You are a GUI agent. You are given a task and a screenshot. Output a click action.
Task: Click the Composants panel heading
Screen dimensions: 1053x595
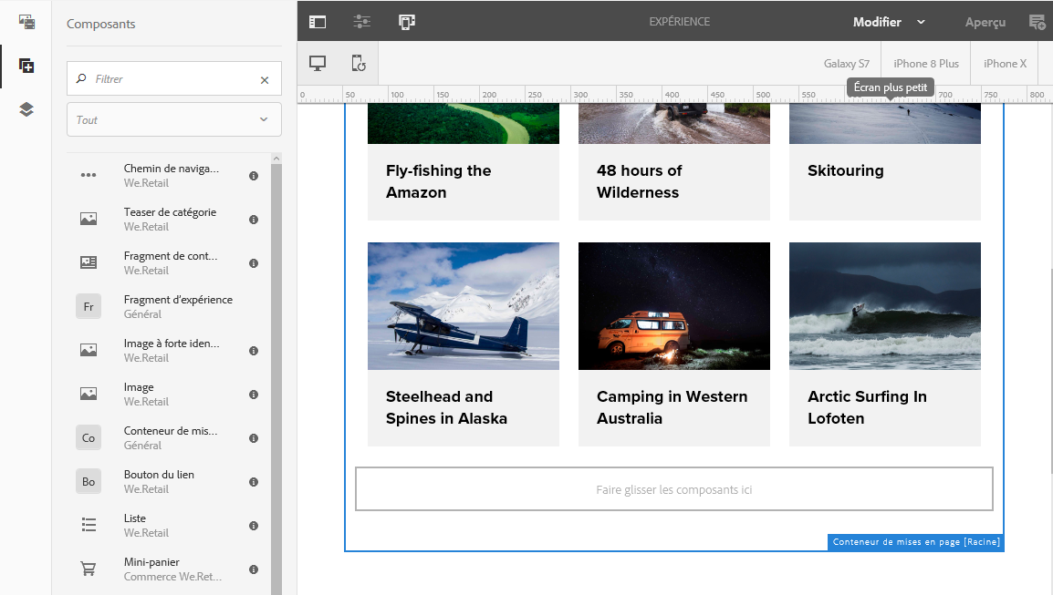pos(100,25)
